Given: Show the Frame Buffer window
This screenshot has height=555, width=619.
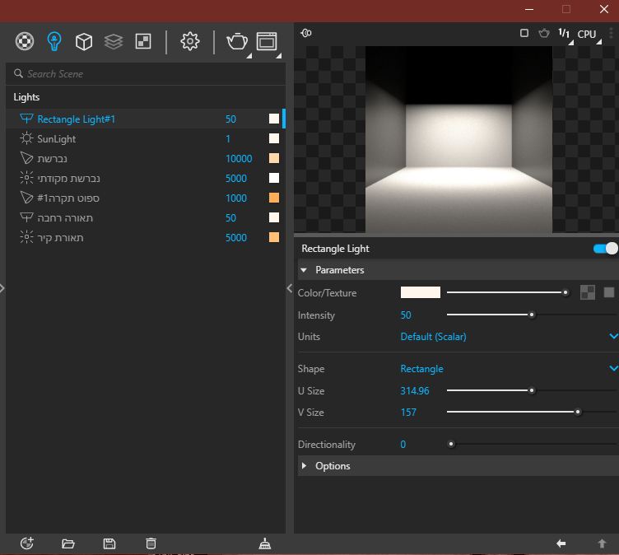Looking at the screenshot, I should 267,40.
